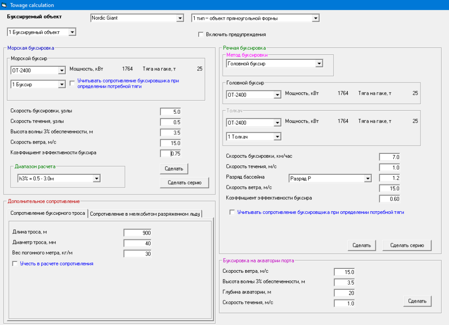Viewport: 449px width, 325px height.
Task: Toggle river towage tug resistance checkbox
Action: point(232,212)
